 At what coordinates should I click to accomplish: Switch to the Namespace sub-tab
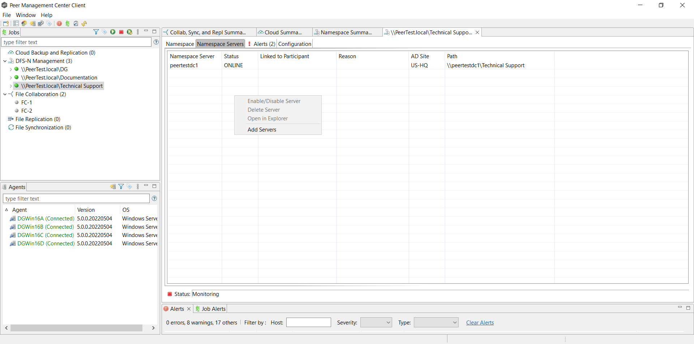coord(180,44)
